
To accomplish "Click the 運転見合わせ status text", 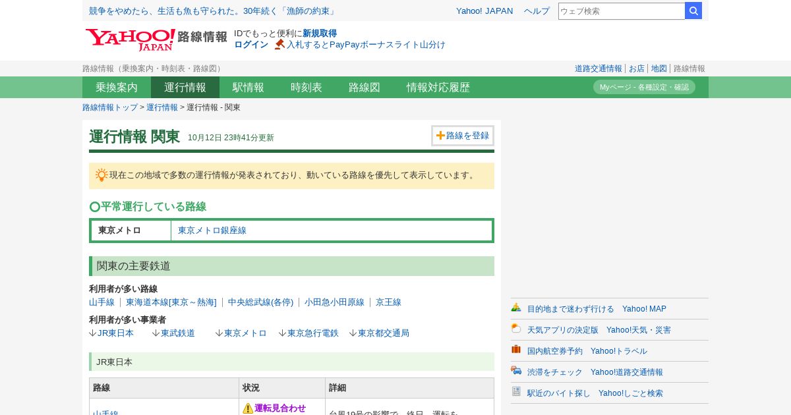I will (280, 408).
